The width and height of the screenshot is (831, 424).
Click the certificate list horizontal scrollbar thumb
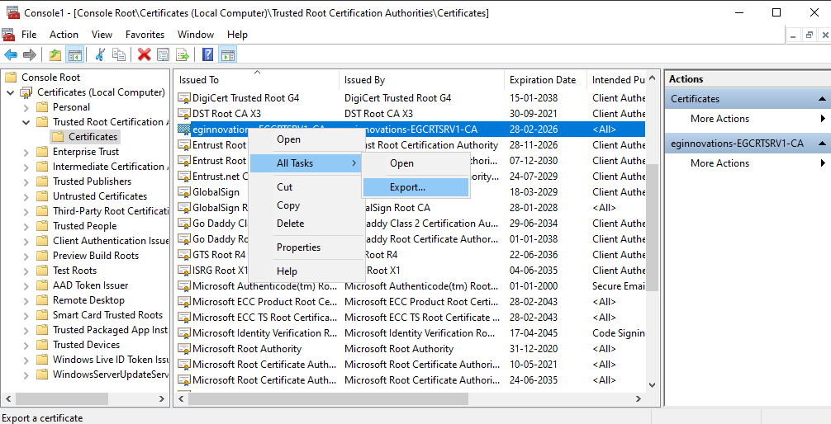tap(327, 398)
